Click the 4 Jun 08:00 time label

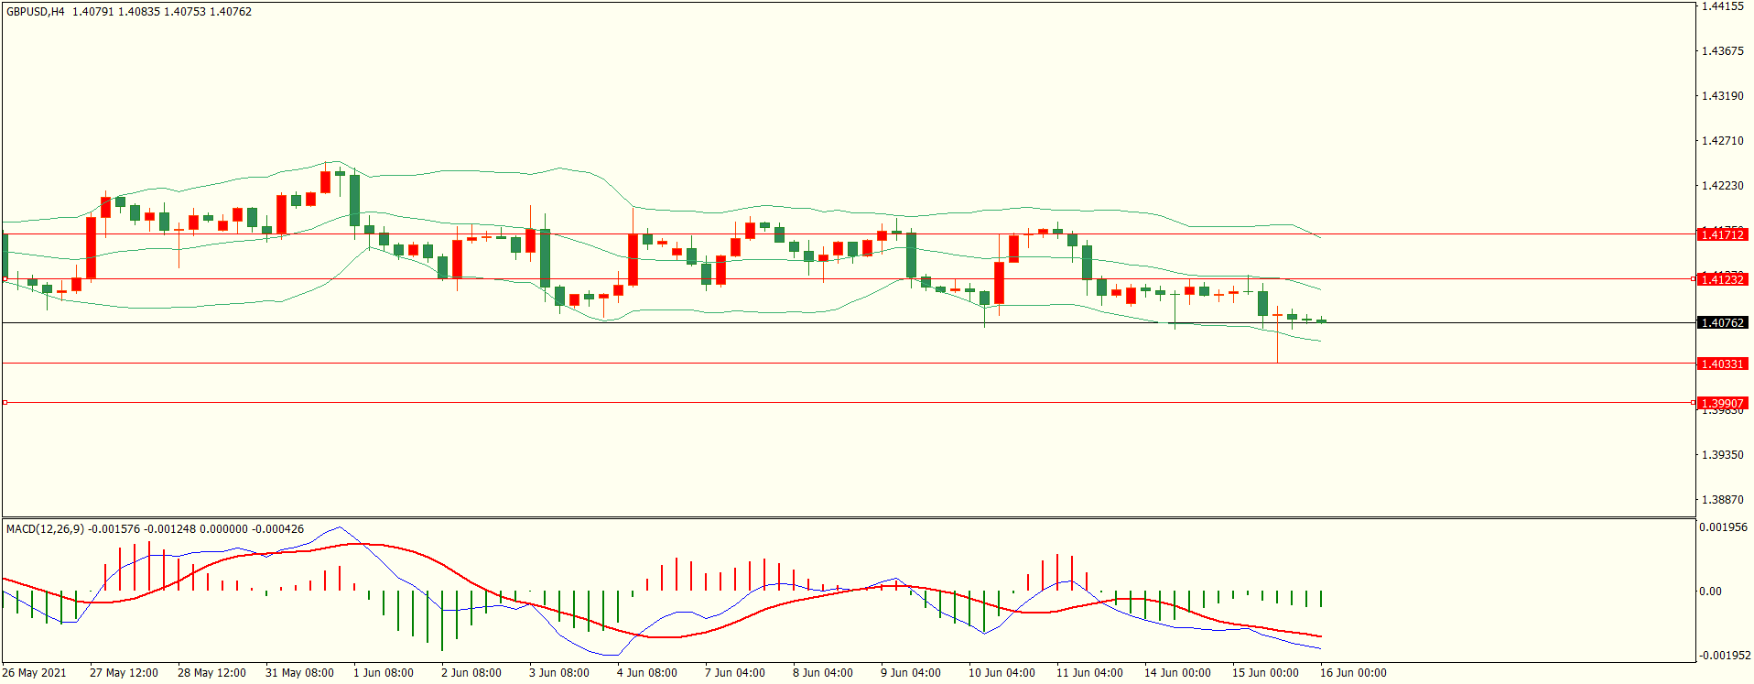pyautogui.click(x=647, y=672)
